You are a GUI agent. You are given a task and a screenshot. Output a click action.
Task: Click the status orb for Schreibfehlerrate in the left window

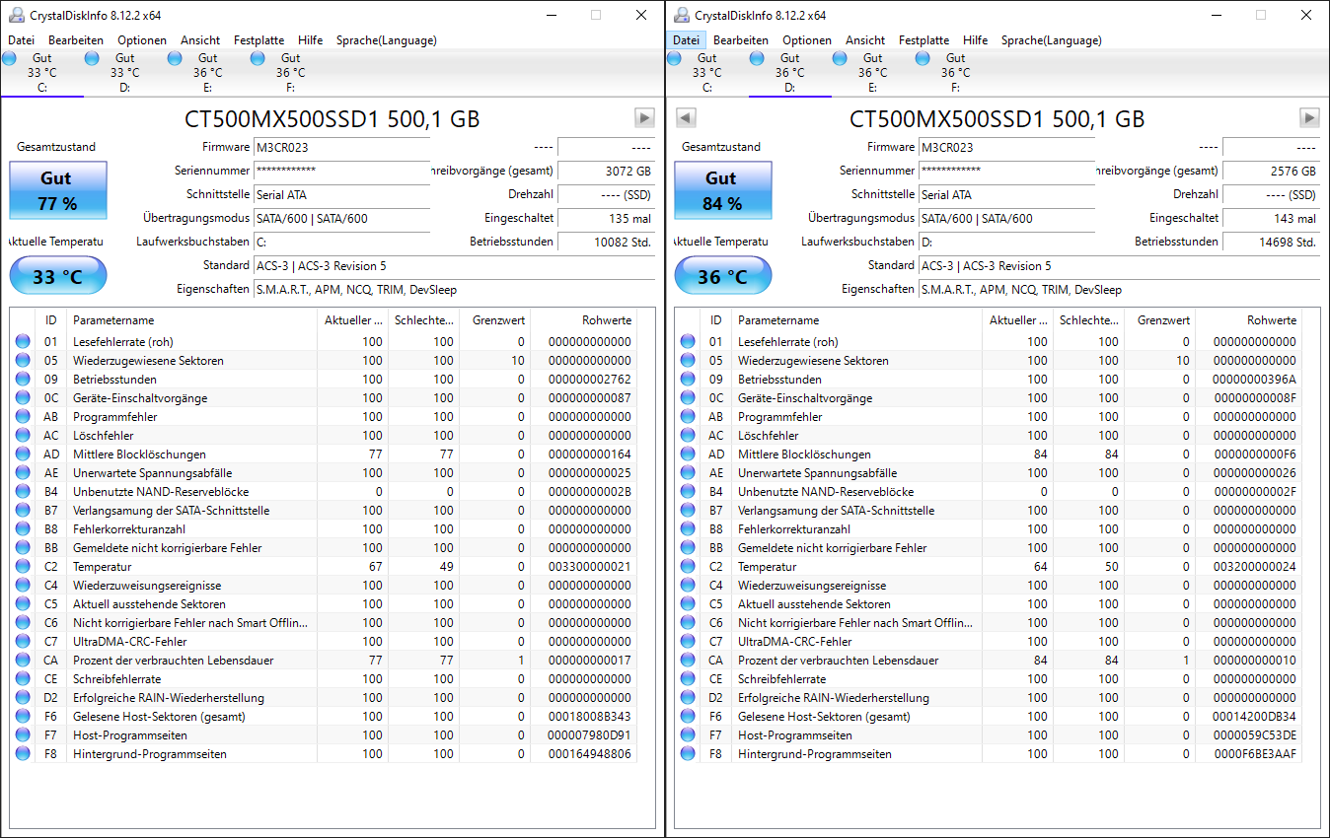(23, 679)
